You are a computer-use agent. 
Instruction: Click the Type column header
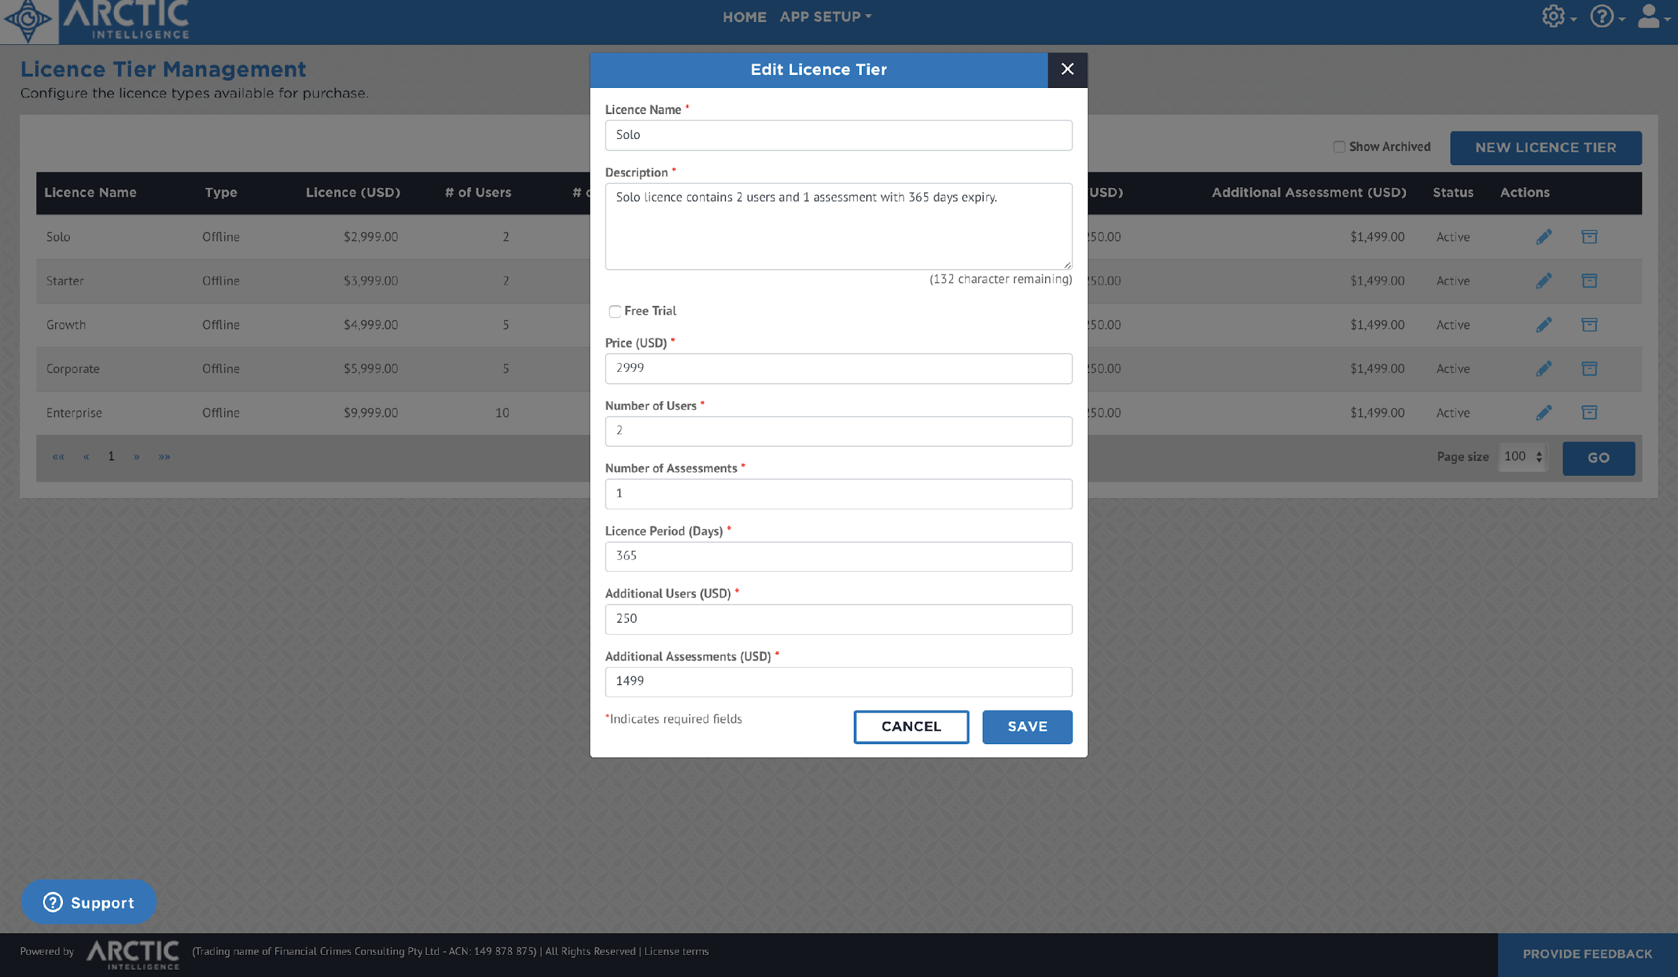click(x=221, y=193)
